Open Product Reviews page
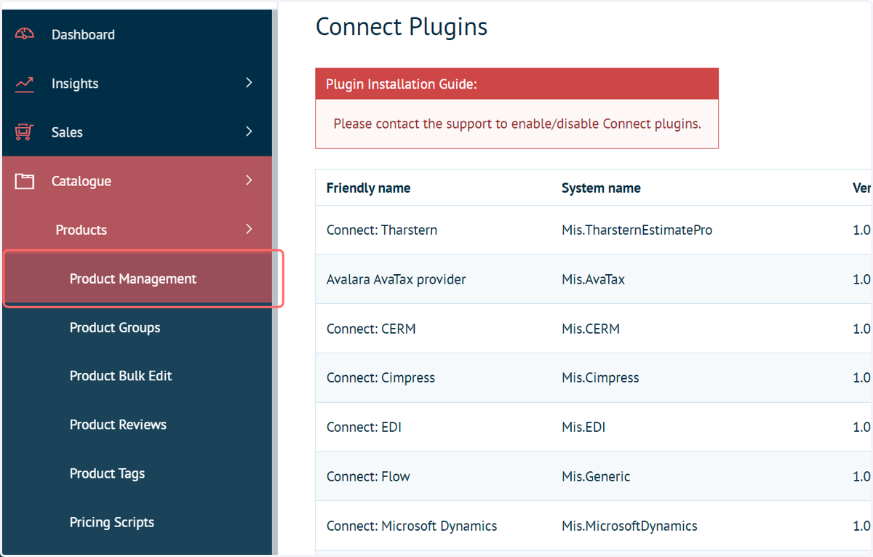 pos(118,425)
